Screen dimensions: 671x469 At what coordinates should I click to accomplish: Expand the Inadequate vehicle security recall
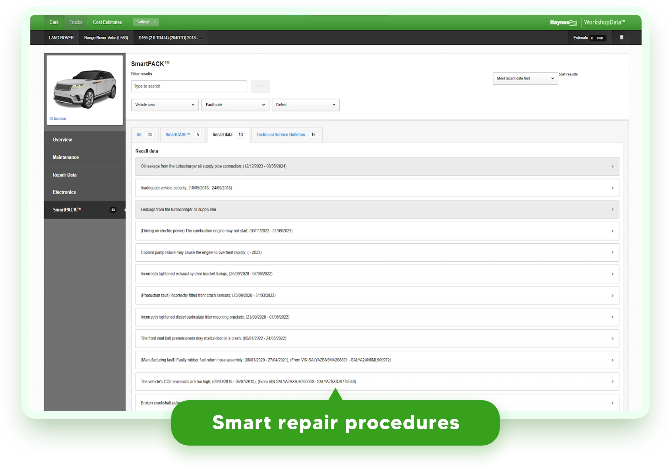tap(377, 188)
